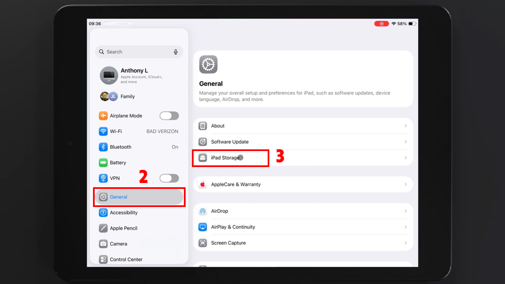505x284 pixels.
Task: Tap the Airplane Mode icon
Action: pyautogui.click(x=103, y=116)
